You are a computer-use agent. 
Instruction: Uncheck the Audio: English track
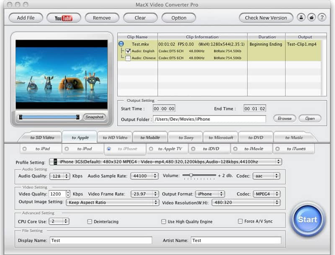tap(128, 51)
